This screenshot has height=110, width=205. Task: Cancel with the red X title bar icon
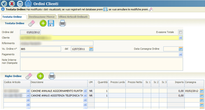click(x=12, y=4)
